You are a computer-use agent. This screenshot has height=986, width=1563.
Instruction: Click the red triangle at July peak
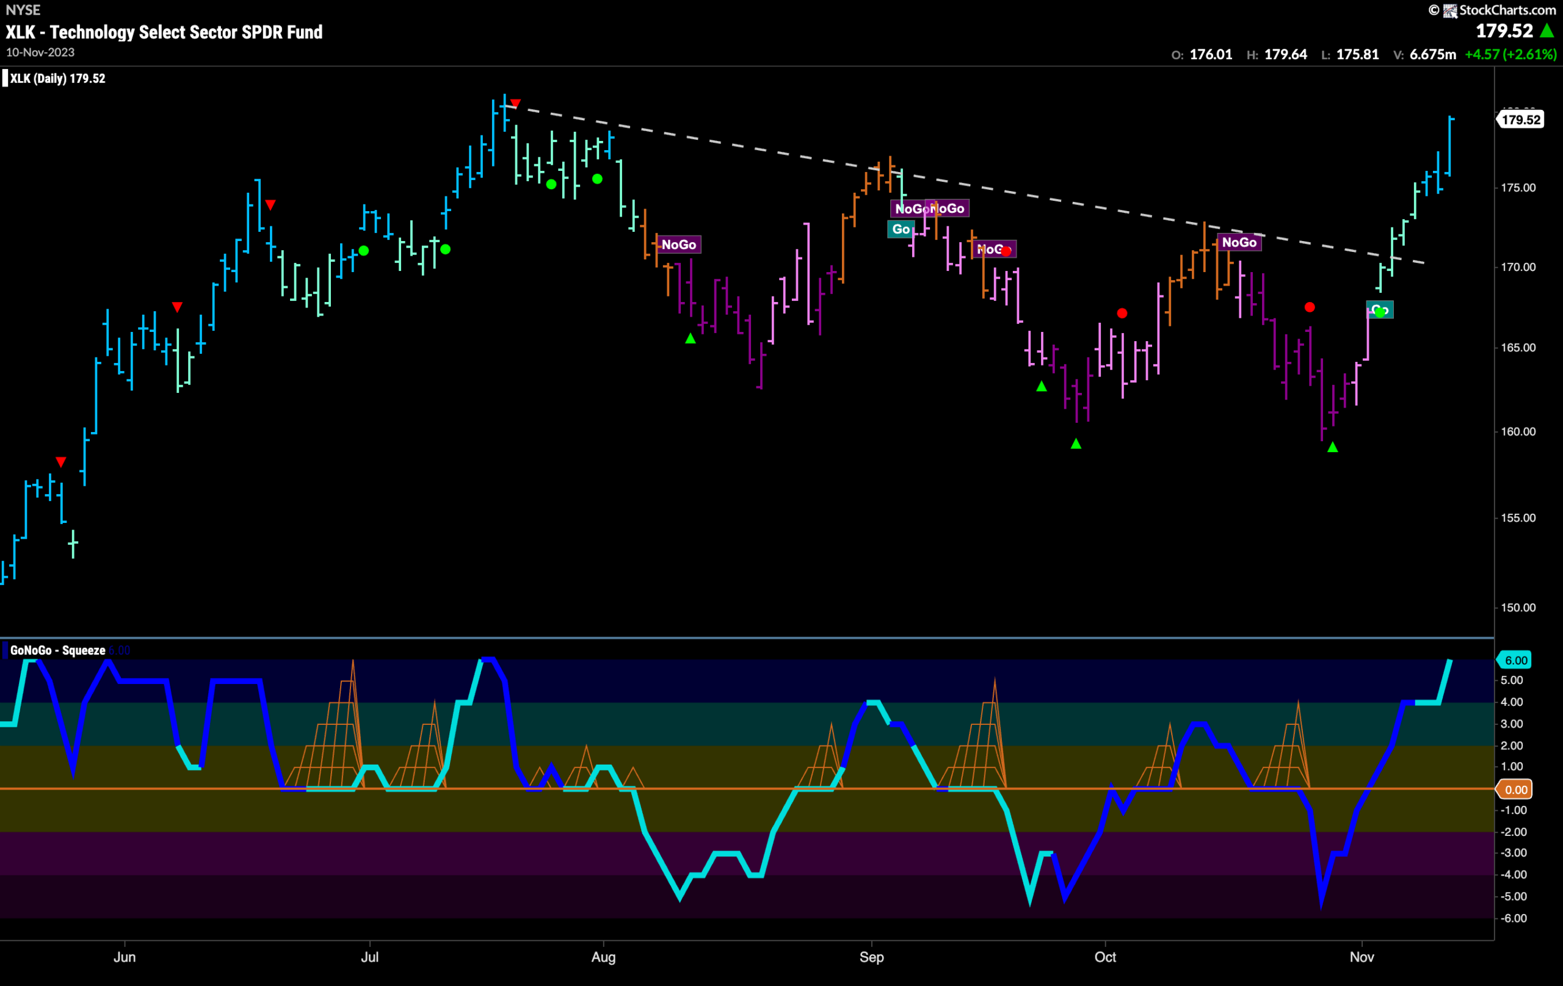(x=515, y=103)
